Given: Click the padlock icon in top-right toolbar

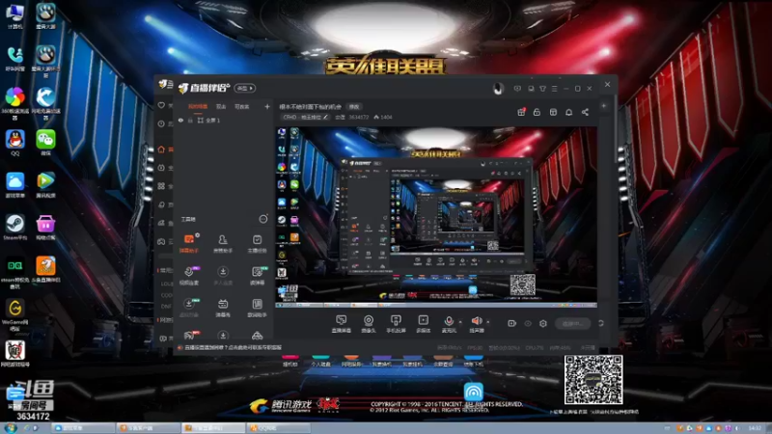Looking at the screenshot, I should 537,112.
